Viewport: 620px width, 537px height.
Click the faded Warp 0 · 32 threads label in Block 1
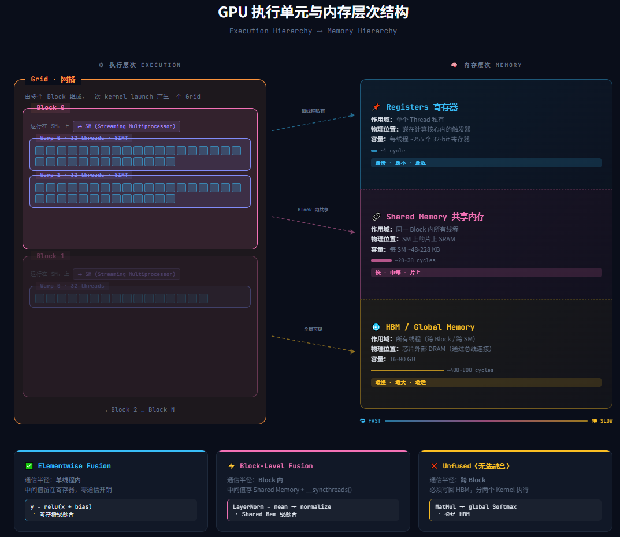[72, 286]
